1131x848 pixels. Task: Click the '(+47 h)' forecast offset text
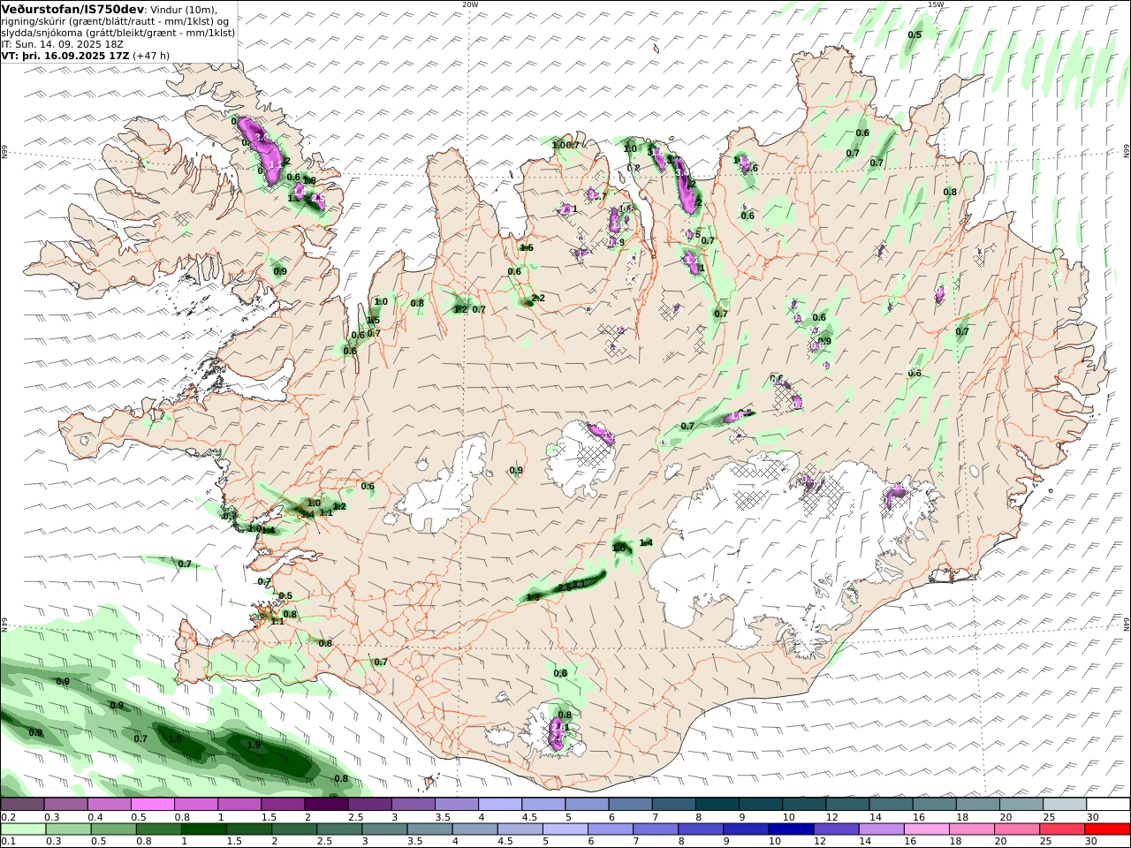coord(151,55)
